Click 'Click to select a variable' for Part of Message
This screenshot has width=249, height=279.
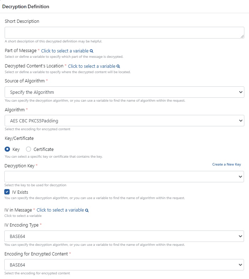click(x=64, y=51)
